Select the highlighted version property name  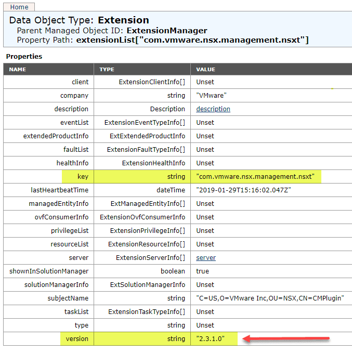coord(77,338)
